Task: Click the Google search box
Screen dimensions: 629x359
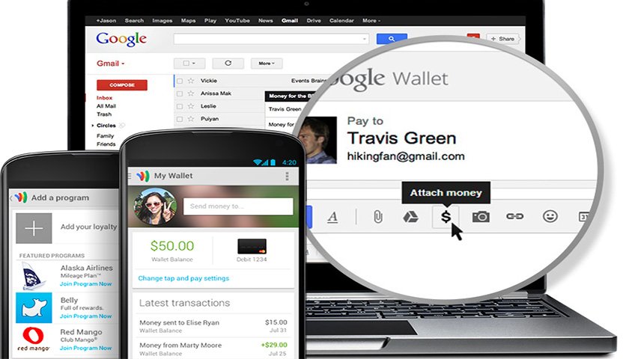Action: (x=271, y=39)
